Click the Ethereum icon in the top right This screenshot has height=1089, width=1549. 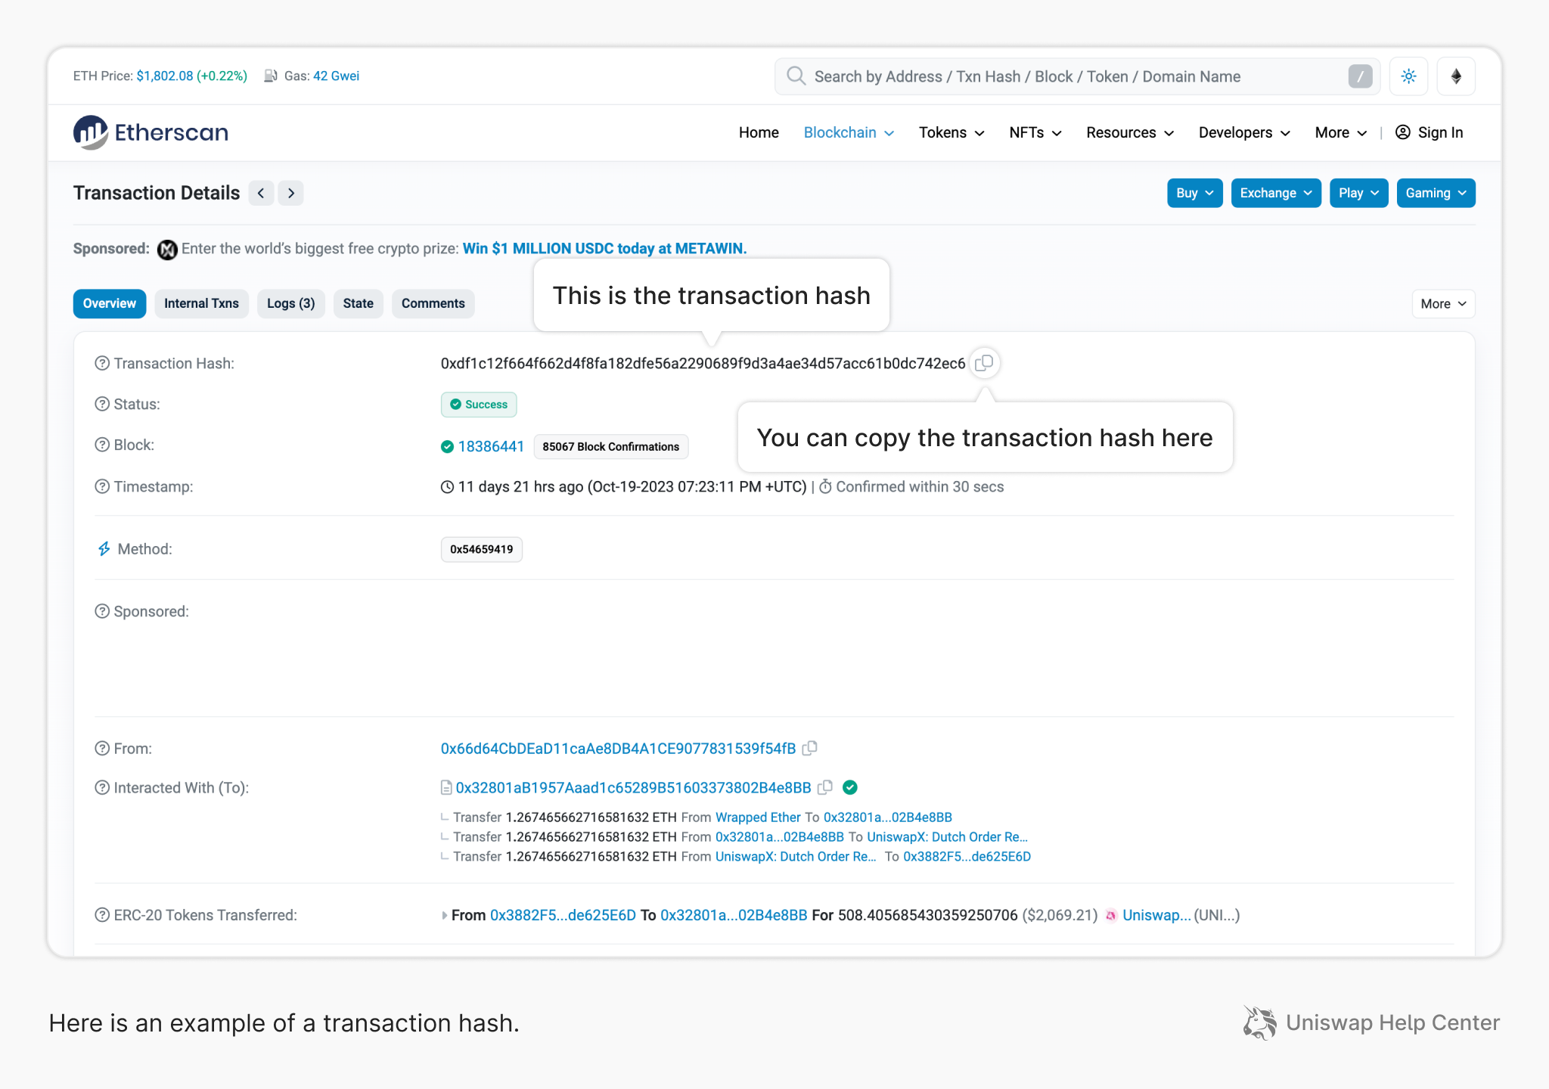pos(1455,76)
